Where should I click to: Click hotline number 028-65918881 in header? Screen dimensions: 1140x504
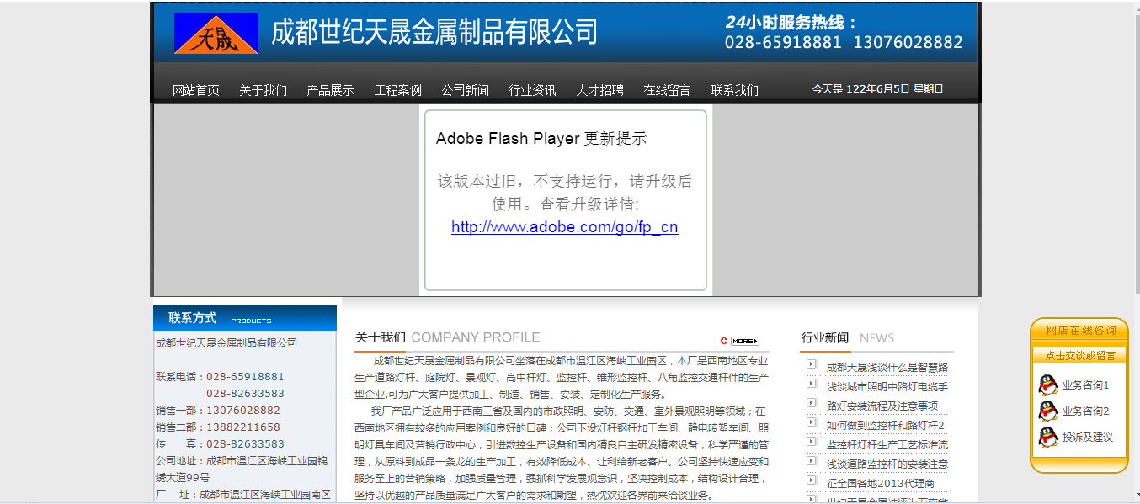click(x=783, y=42)
